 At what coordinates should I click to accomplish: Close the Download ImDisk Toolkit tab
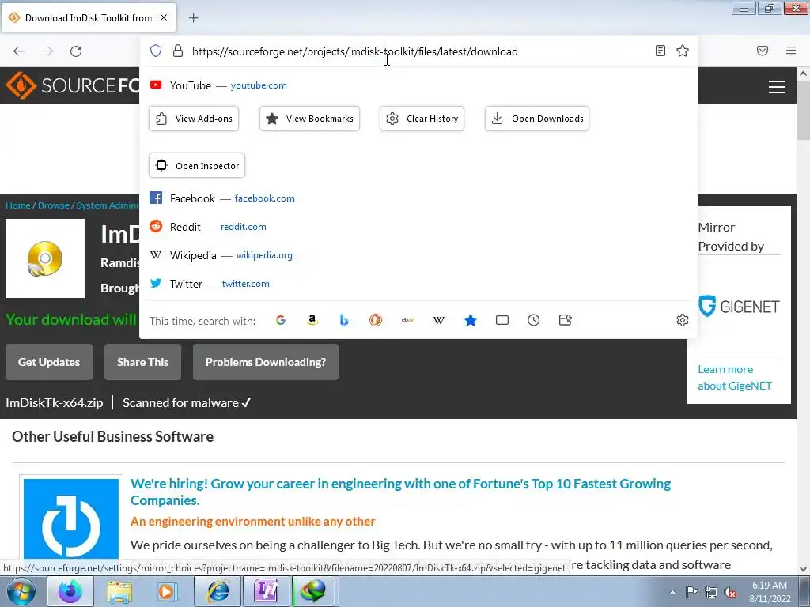click(164, 17)
